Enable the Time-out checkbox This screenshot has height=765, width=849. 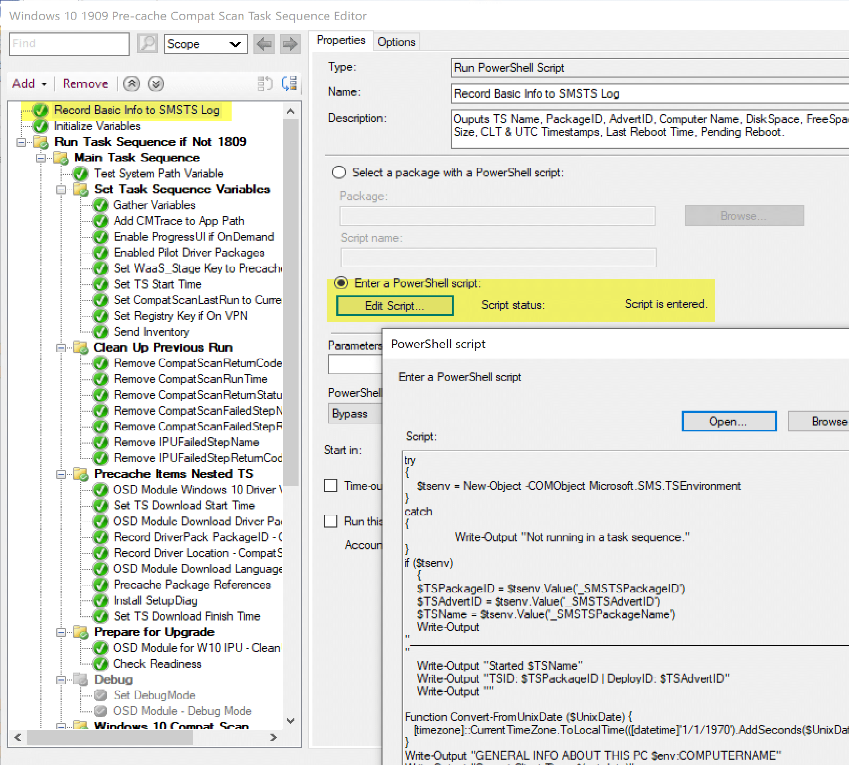point(331,486)
